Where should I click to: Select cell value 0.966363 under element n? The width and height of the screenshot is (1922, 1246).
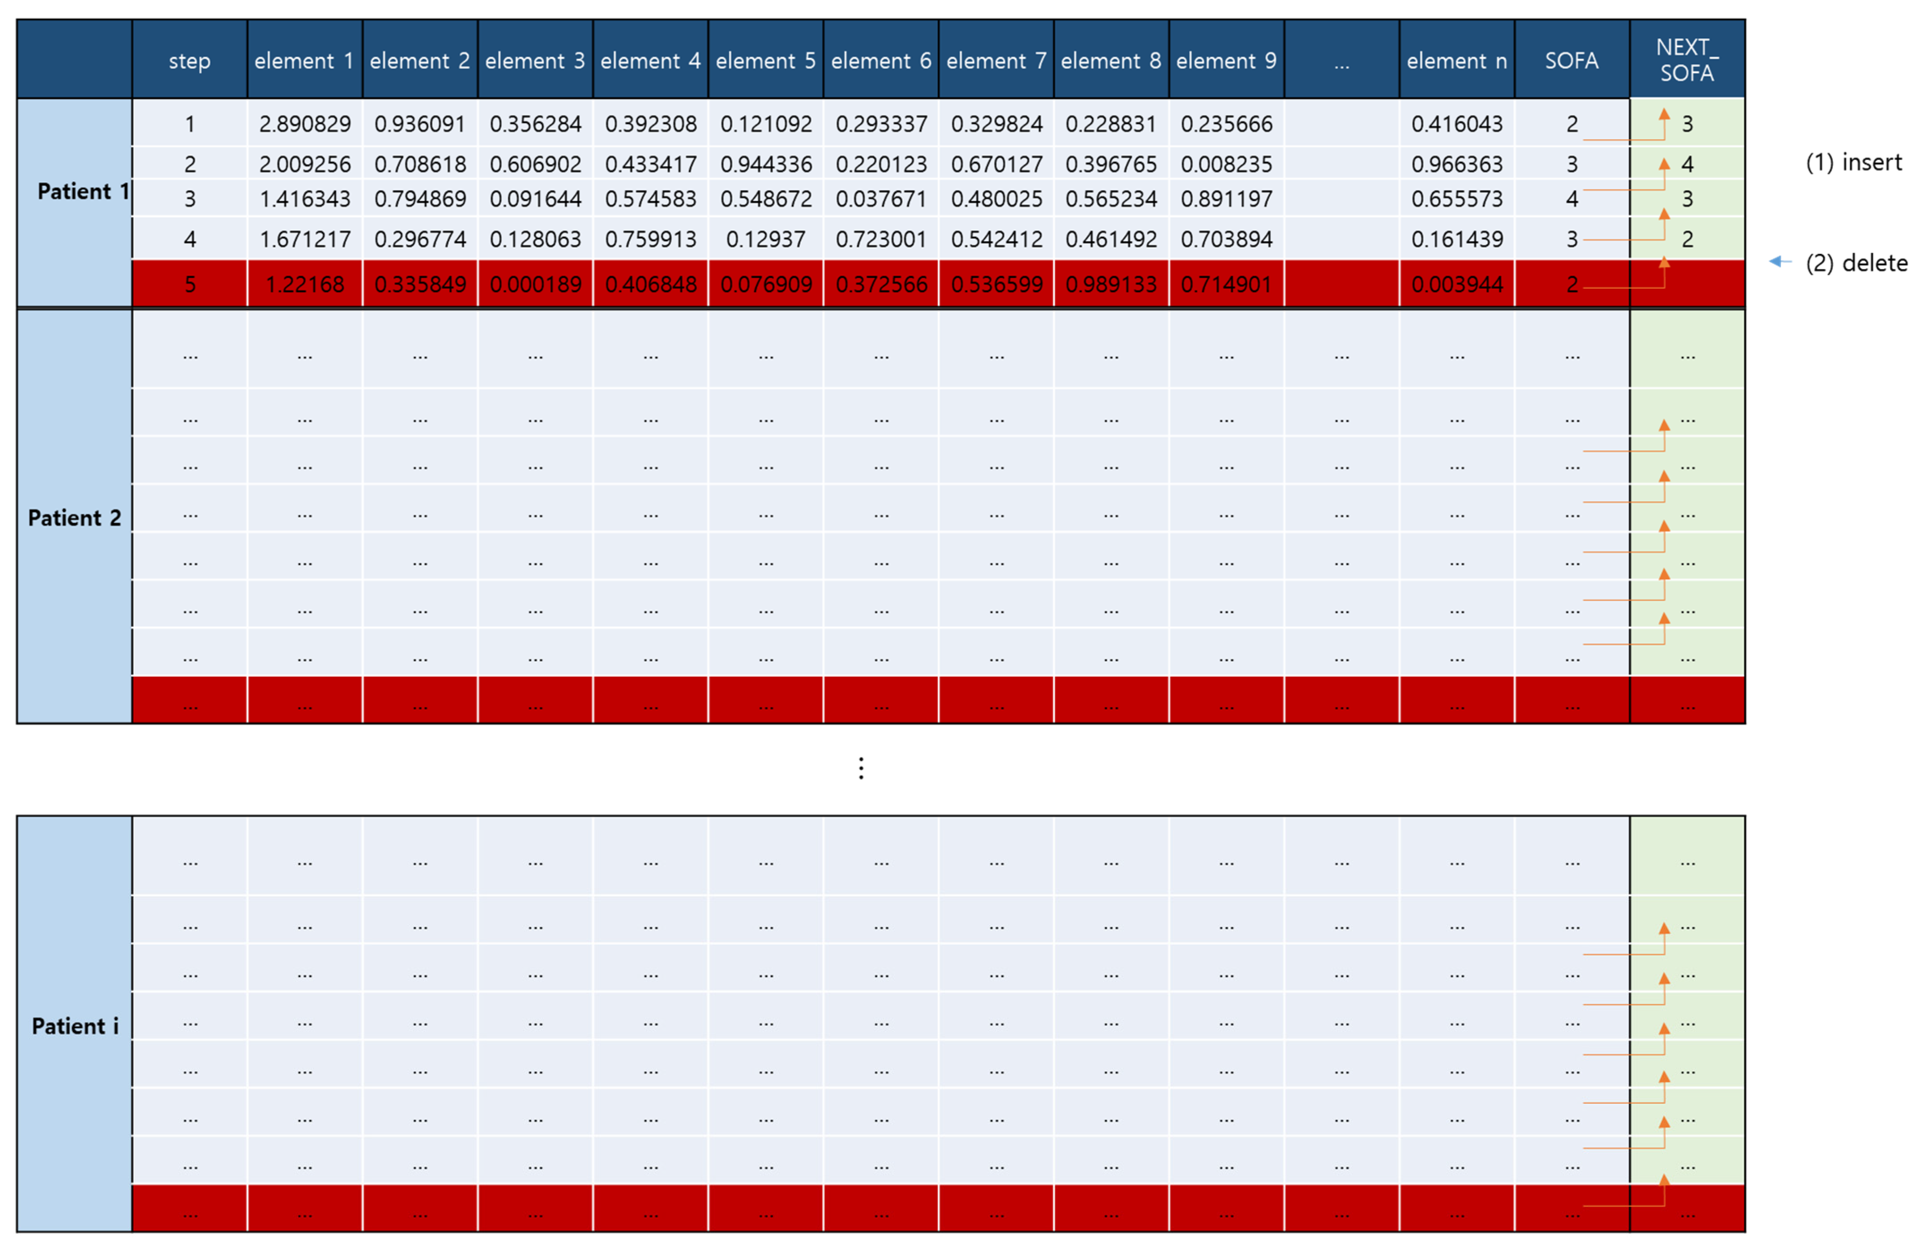pyautogui.click(x=1456, y=164)
